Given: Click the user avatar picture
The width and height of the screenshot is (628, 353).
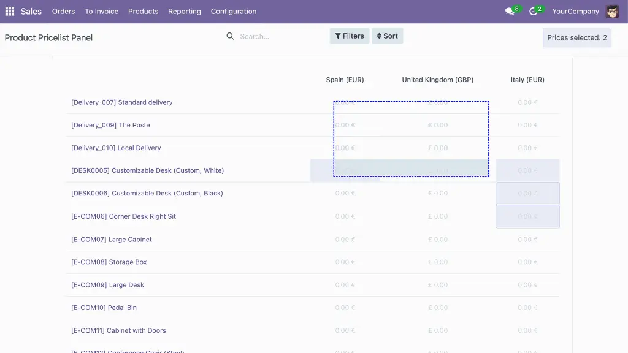Looking at the screenshot, I should click(612, 11).
